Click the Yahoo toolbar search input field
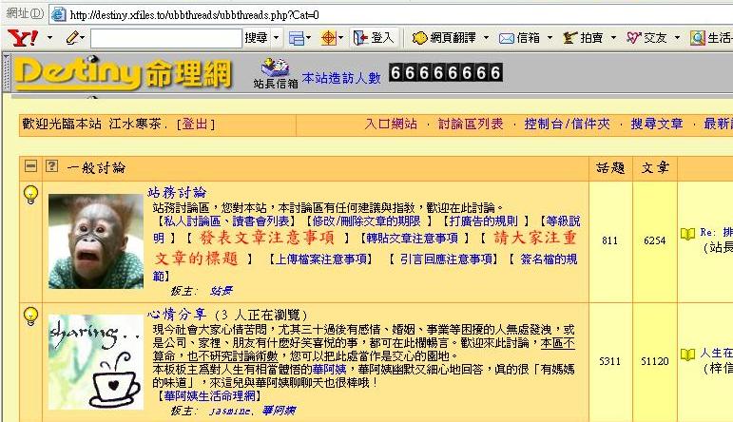The image size is (733, 422). (164, 38)
